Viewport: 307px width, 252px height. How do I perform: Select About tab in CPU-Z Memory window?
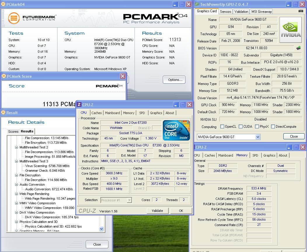pos(283,155)
